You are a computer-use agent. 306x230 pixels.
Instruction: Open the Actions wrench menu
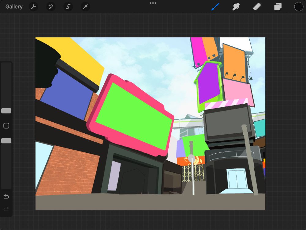click(33, 7)
